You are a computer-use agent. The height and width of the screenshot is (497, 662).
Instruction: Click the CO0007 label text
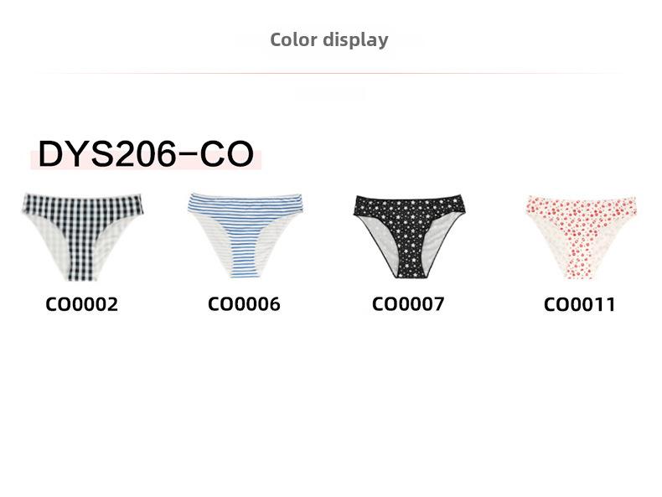(408, 303)
